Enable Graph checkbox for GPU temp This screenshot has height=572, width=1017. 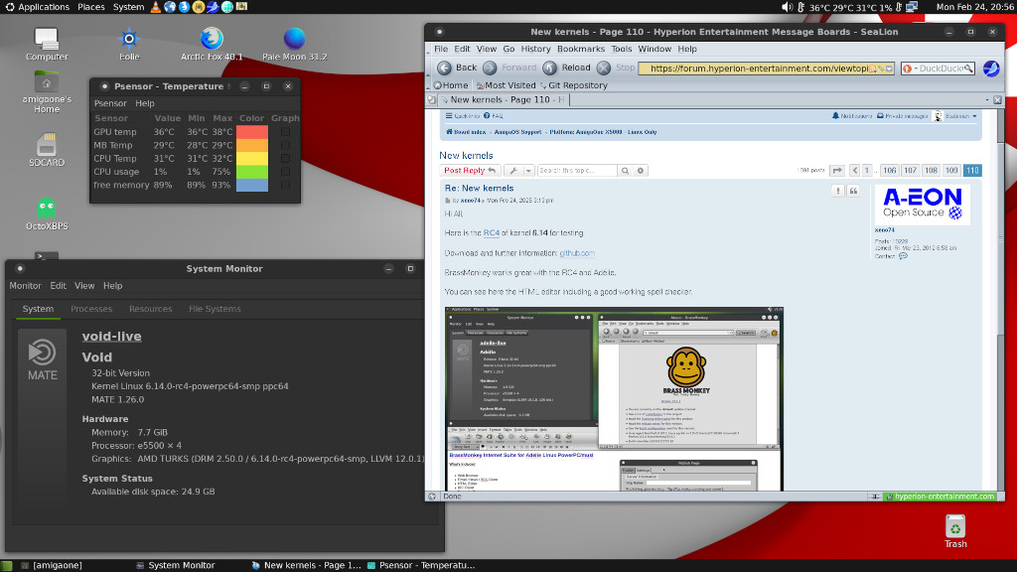click(285, 132)
